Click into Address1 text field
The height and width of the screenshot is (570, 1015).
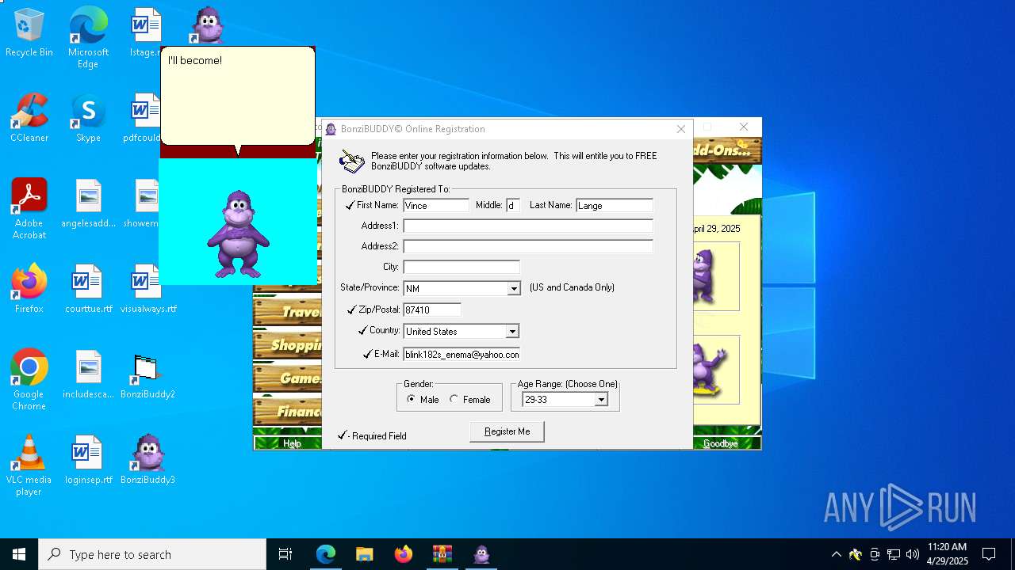click(x=528, y=226)
